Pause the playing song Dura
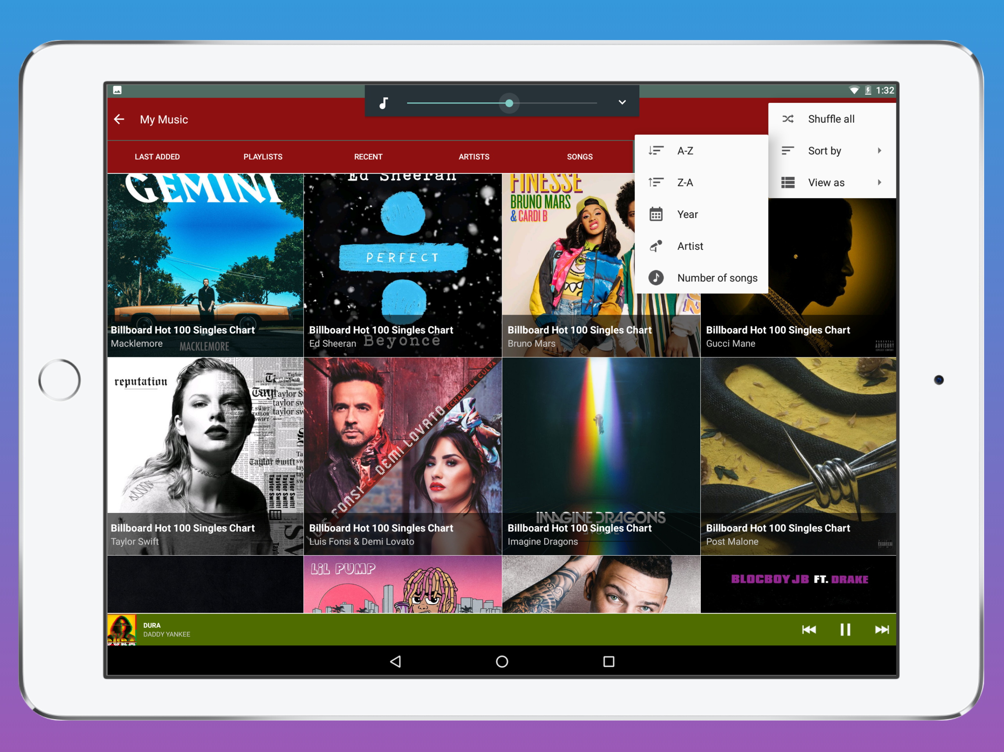The width and height of the screenshot is (1004, 752). (845, 629)
